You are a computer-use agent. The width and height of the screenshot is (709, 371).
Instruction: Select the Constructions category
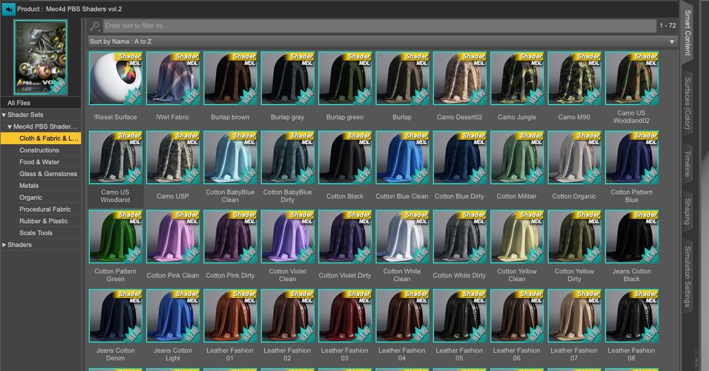tap(41, 150)
